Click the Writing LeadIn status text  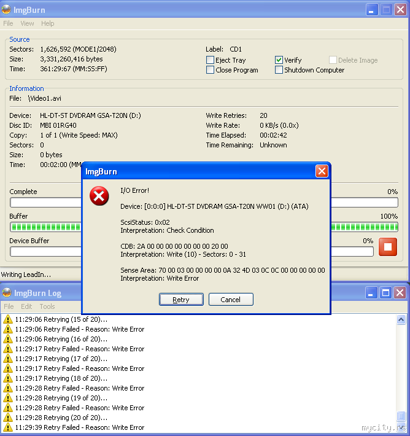pyautogui.click(x=26, y=274)
